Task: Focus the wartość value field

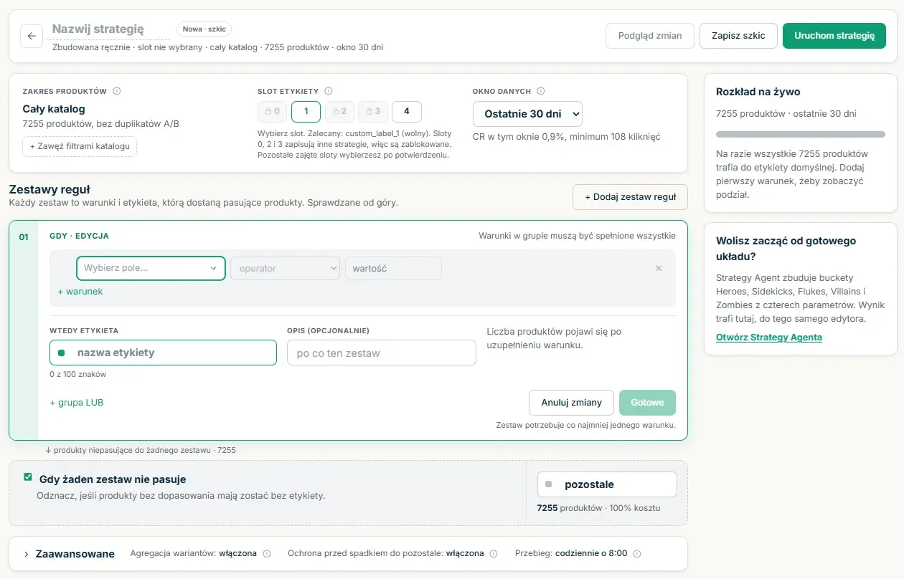Action: (393, 268)
